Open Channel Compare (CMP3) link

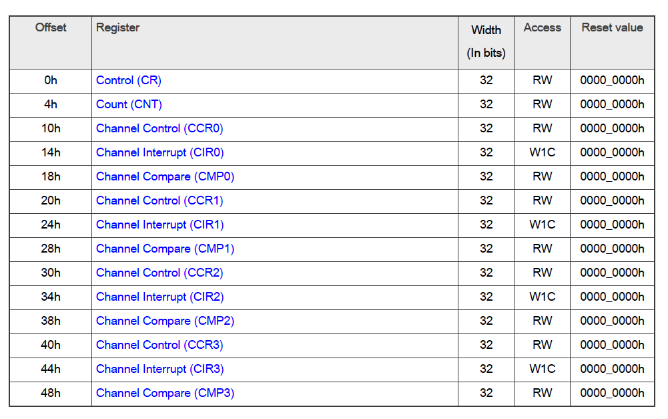tap(165, 393)
